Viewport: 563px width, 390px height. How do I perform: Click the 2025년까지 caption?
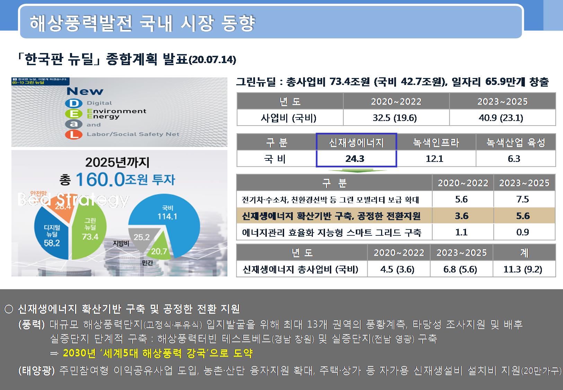tap(117, 162)
